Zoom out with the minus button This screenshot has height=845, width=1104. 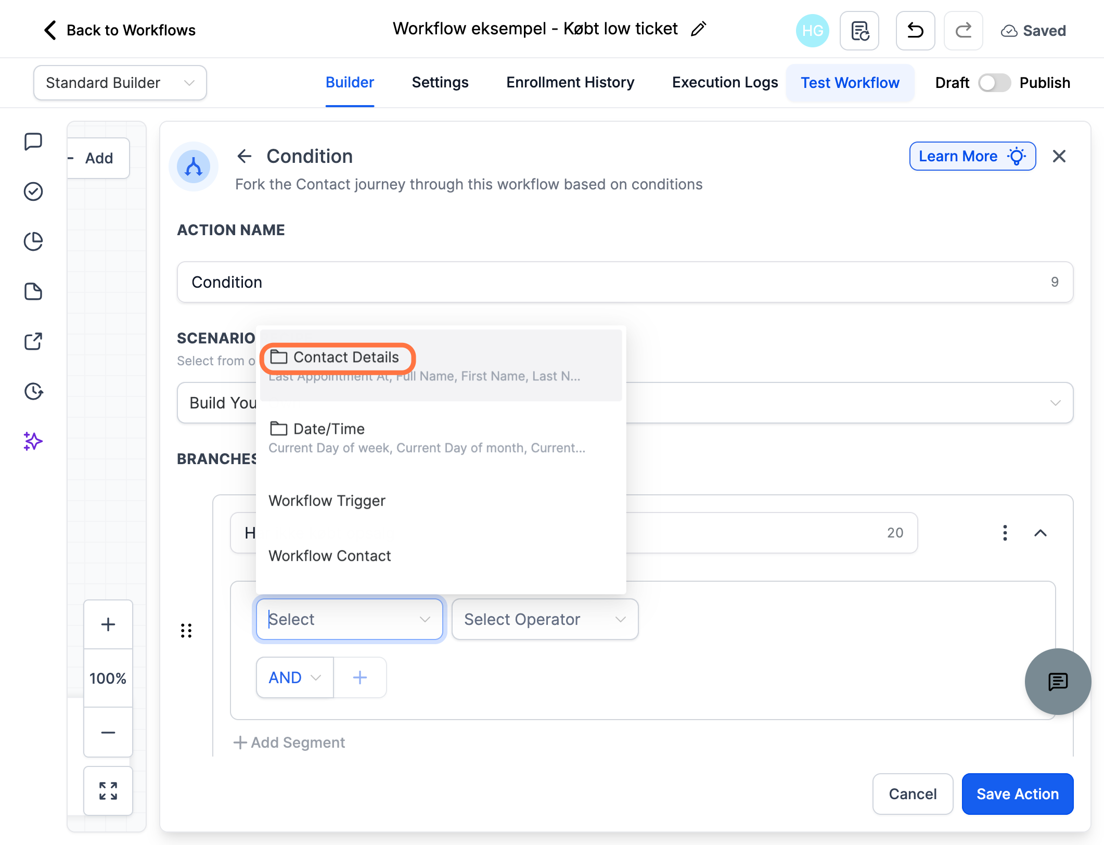point(108,733)
